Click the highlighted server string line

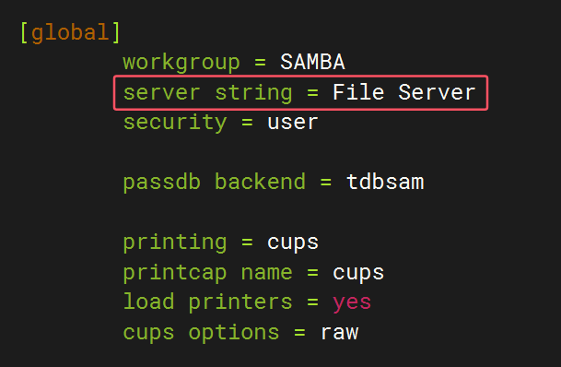pos(300,93)
